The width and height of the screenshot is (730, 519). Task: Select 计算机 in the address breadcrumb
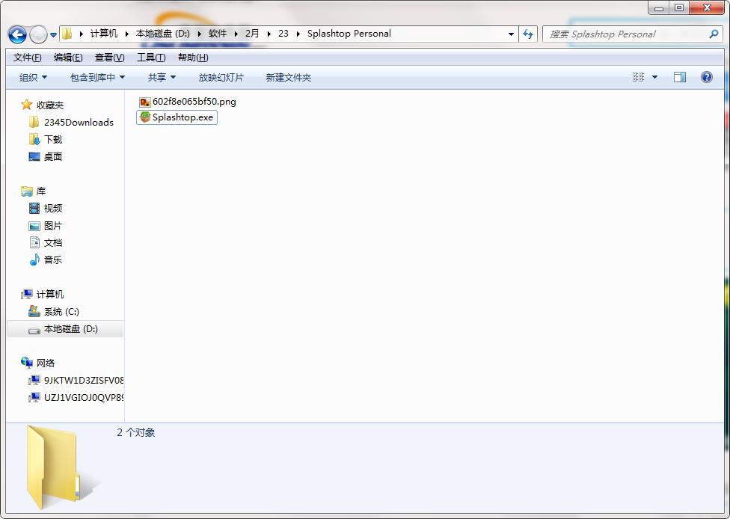click(x=104, y=34)
